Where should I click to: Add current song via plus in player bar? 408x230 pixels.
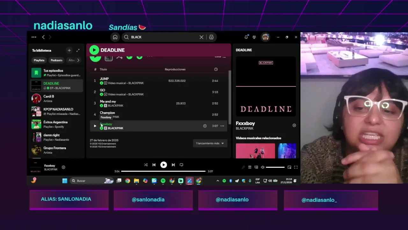(63, 167)
